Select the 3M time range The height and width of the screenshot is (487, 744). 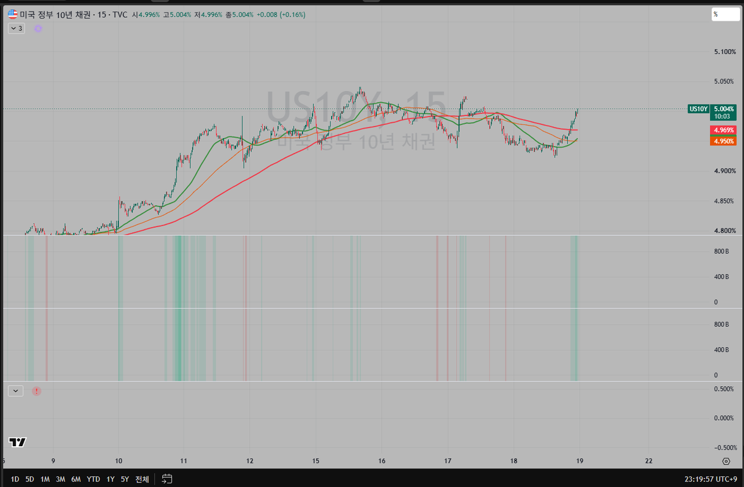pos(60,479)
